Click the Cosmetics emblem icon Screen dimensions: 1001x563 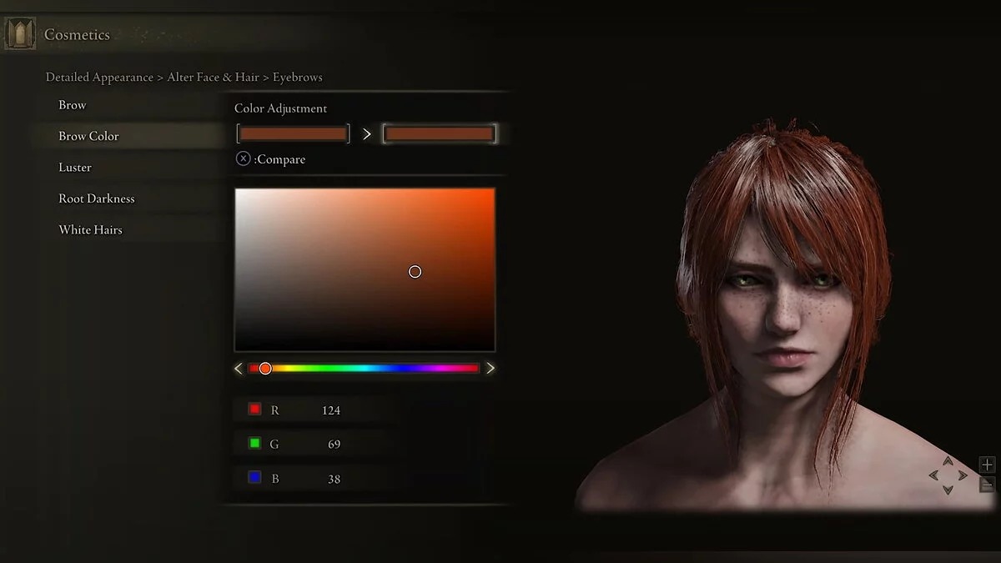20,34
